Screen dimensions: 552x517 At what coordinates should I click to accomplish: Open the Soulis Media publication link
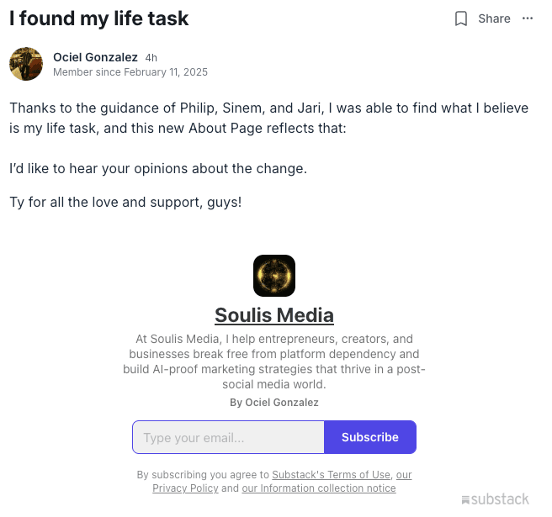pyautogui.click(x=274, y=315)
